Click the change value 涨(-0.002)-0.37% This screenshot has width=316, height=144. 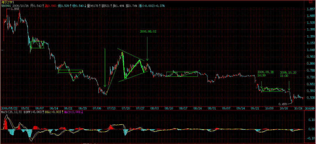pos(152,6)
